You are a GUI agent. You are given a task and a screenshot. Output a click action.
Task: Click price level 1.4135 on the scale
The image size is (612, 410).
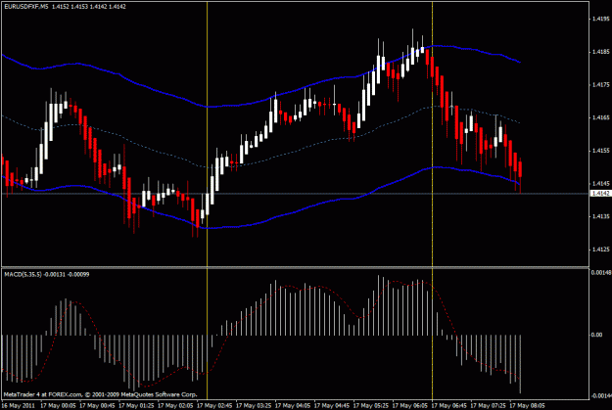pyautogui.click(x=601, y=216)
